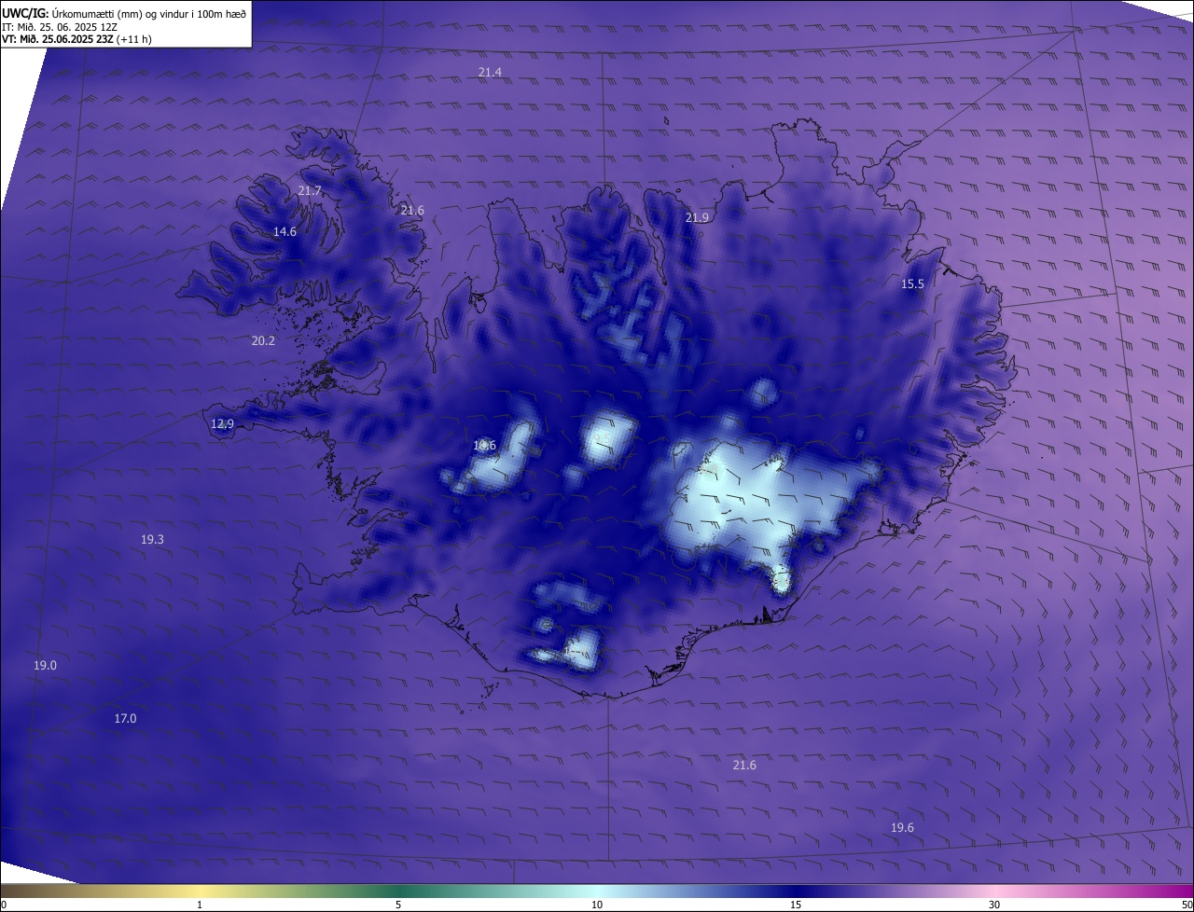Select the 'IT: Mið. 25. 06. 2025 12Z' line
The height and width of the screenshot is (912, 1194).
point(62,26)
